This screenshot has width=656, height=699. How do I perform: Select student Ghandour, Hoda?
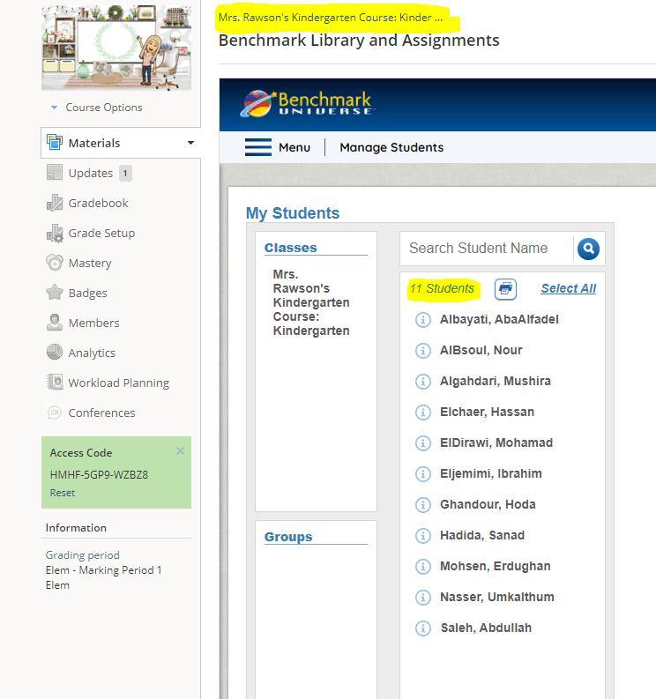coord(488,504)
